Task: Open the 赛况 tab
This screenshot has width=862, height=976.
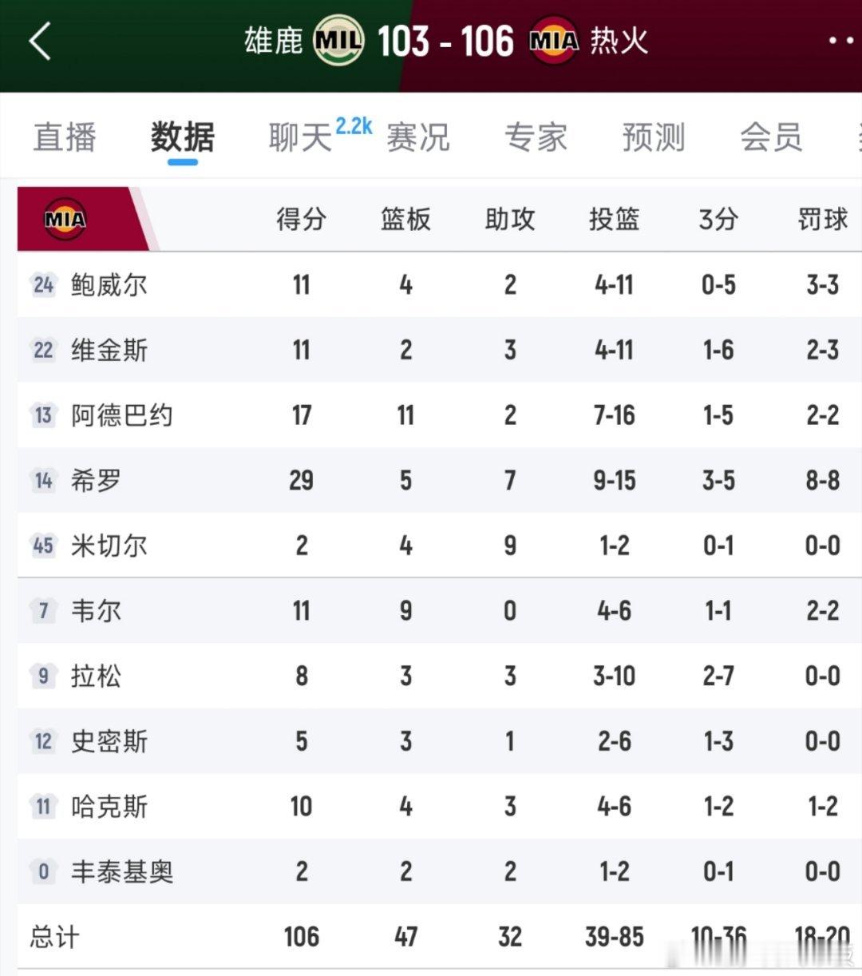Action: [x=418, y=137]
